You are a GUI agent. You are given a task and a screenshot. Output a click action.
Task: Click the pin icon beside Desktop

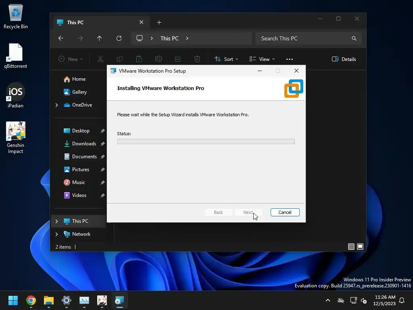pos(102,131)
